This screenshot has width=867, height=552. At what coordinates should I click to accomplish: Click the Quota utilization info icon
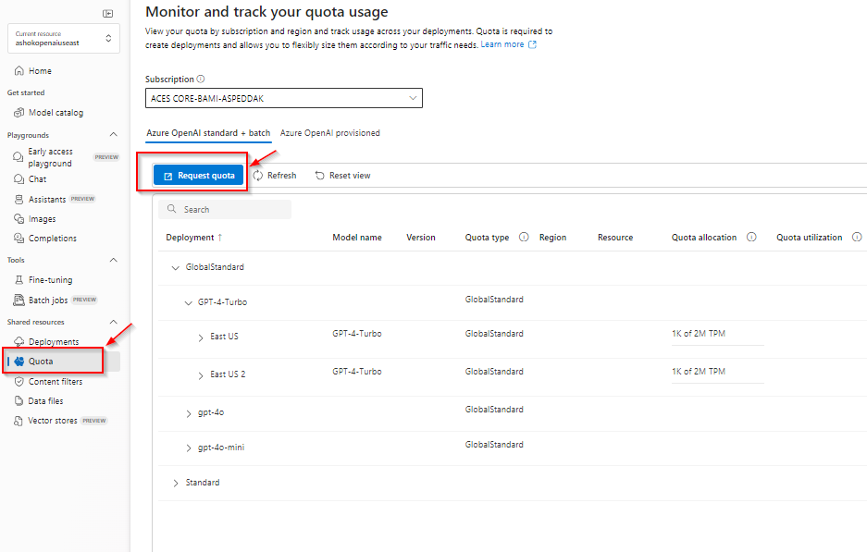[x=857, y=237]
